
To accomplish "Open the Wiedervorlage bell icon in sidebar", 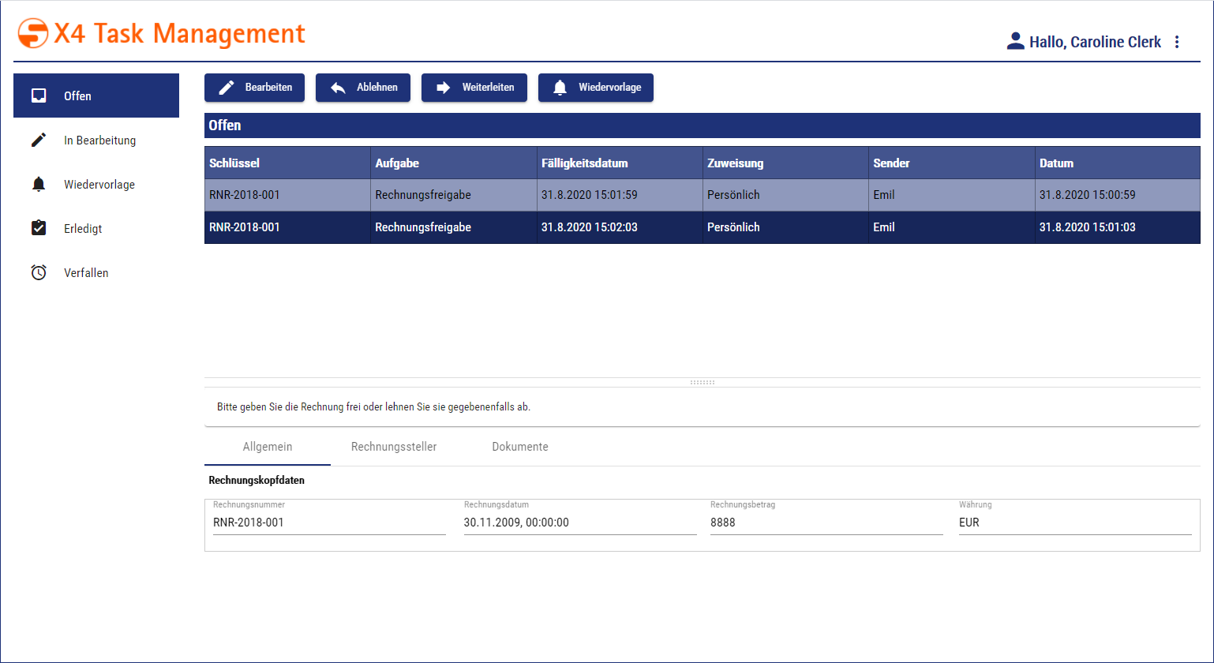I will (x=38, y=184).
